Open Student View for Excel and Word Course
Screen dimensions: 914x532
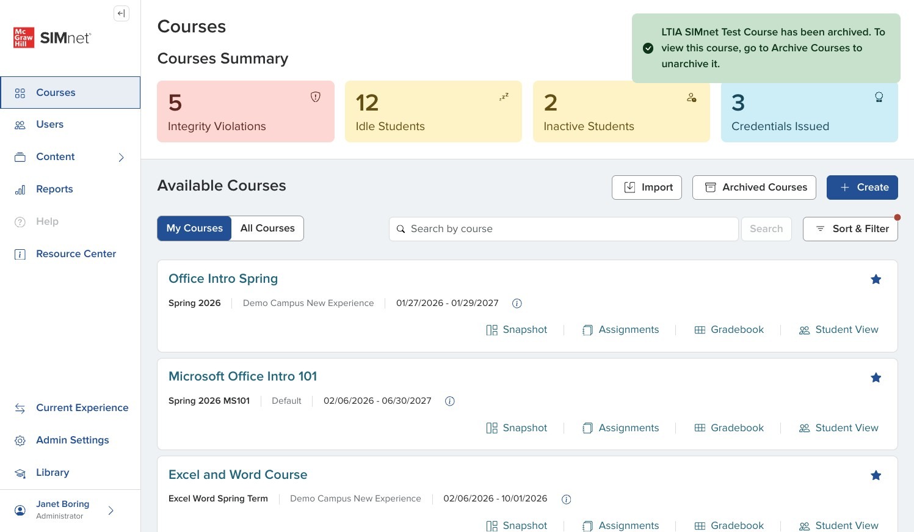[x=838, y=525]
